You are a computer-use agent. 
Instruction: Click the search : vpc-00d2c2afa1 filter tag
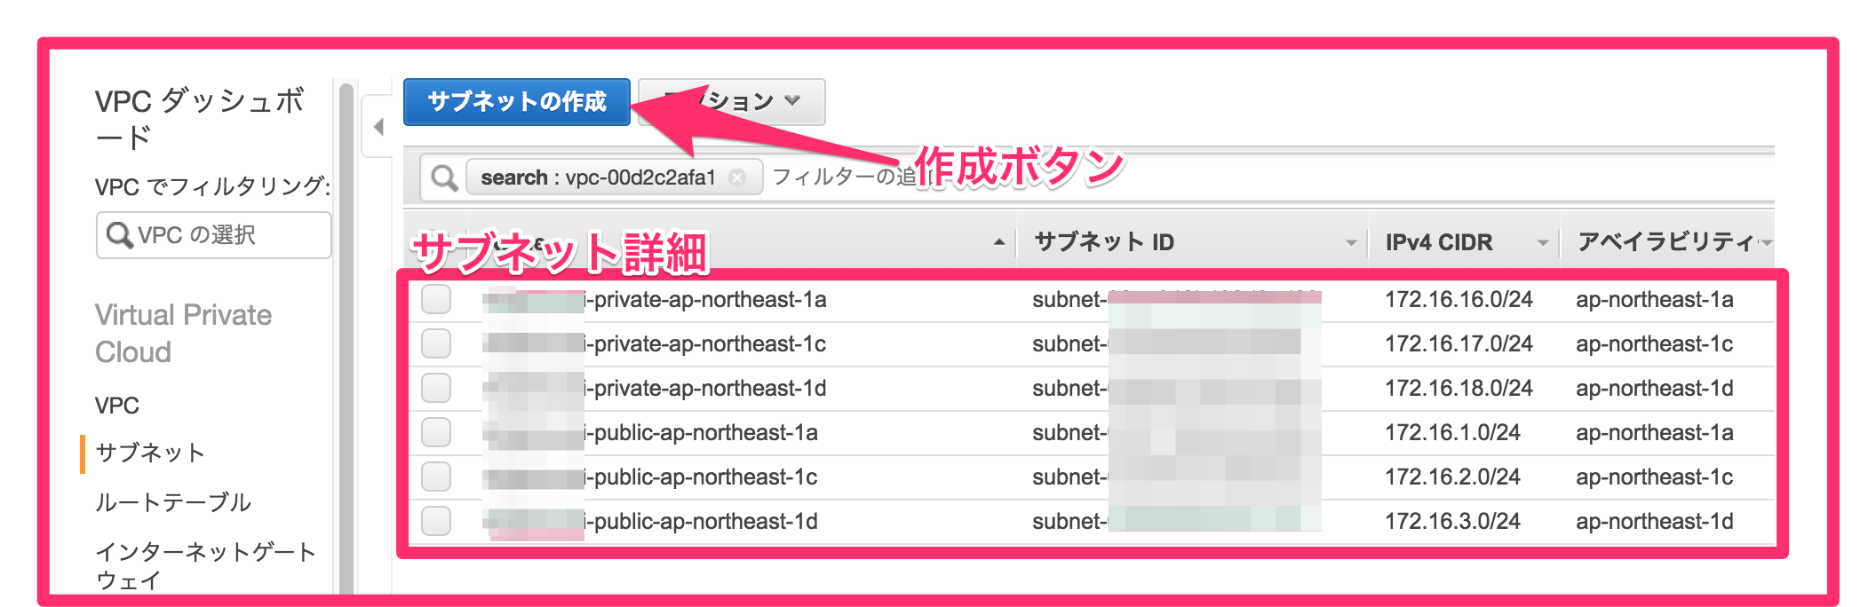pos(614,177)
